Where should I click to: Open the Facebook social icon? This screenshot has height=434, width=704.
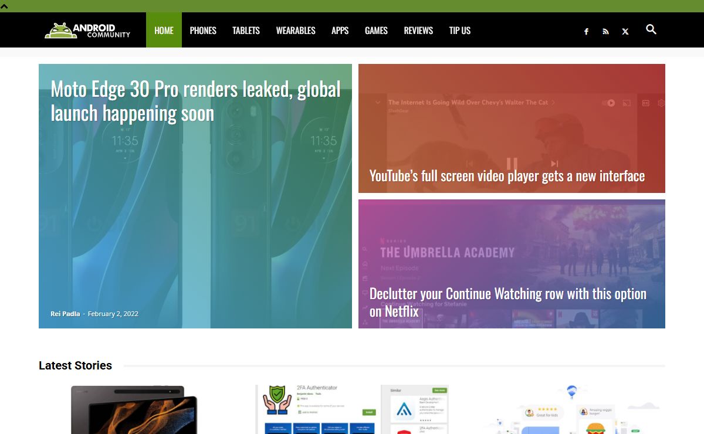(586, 32)
